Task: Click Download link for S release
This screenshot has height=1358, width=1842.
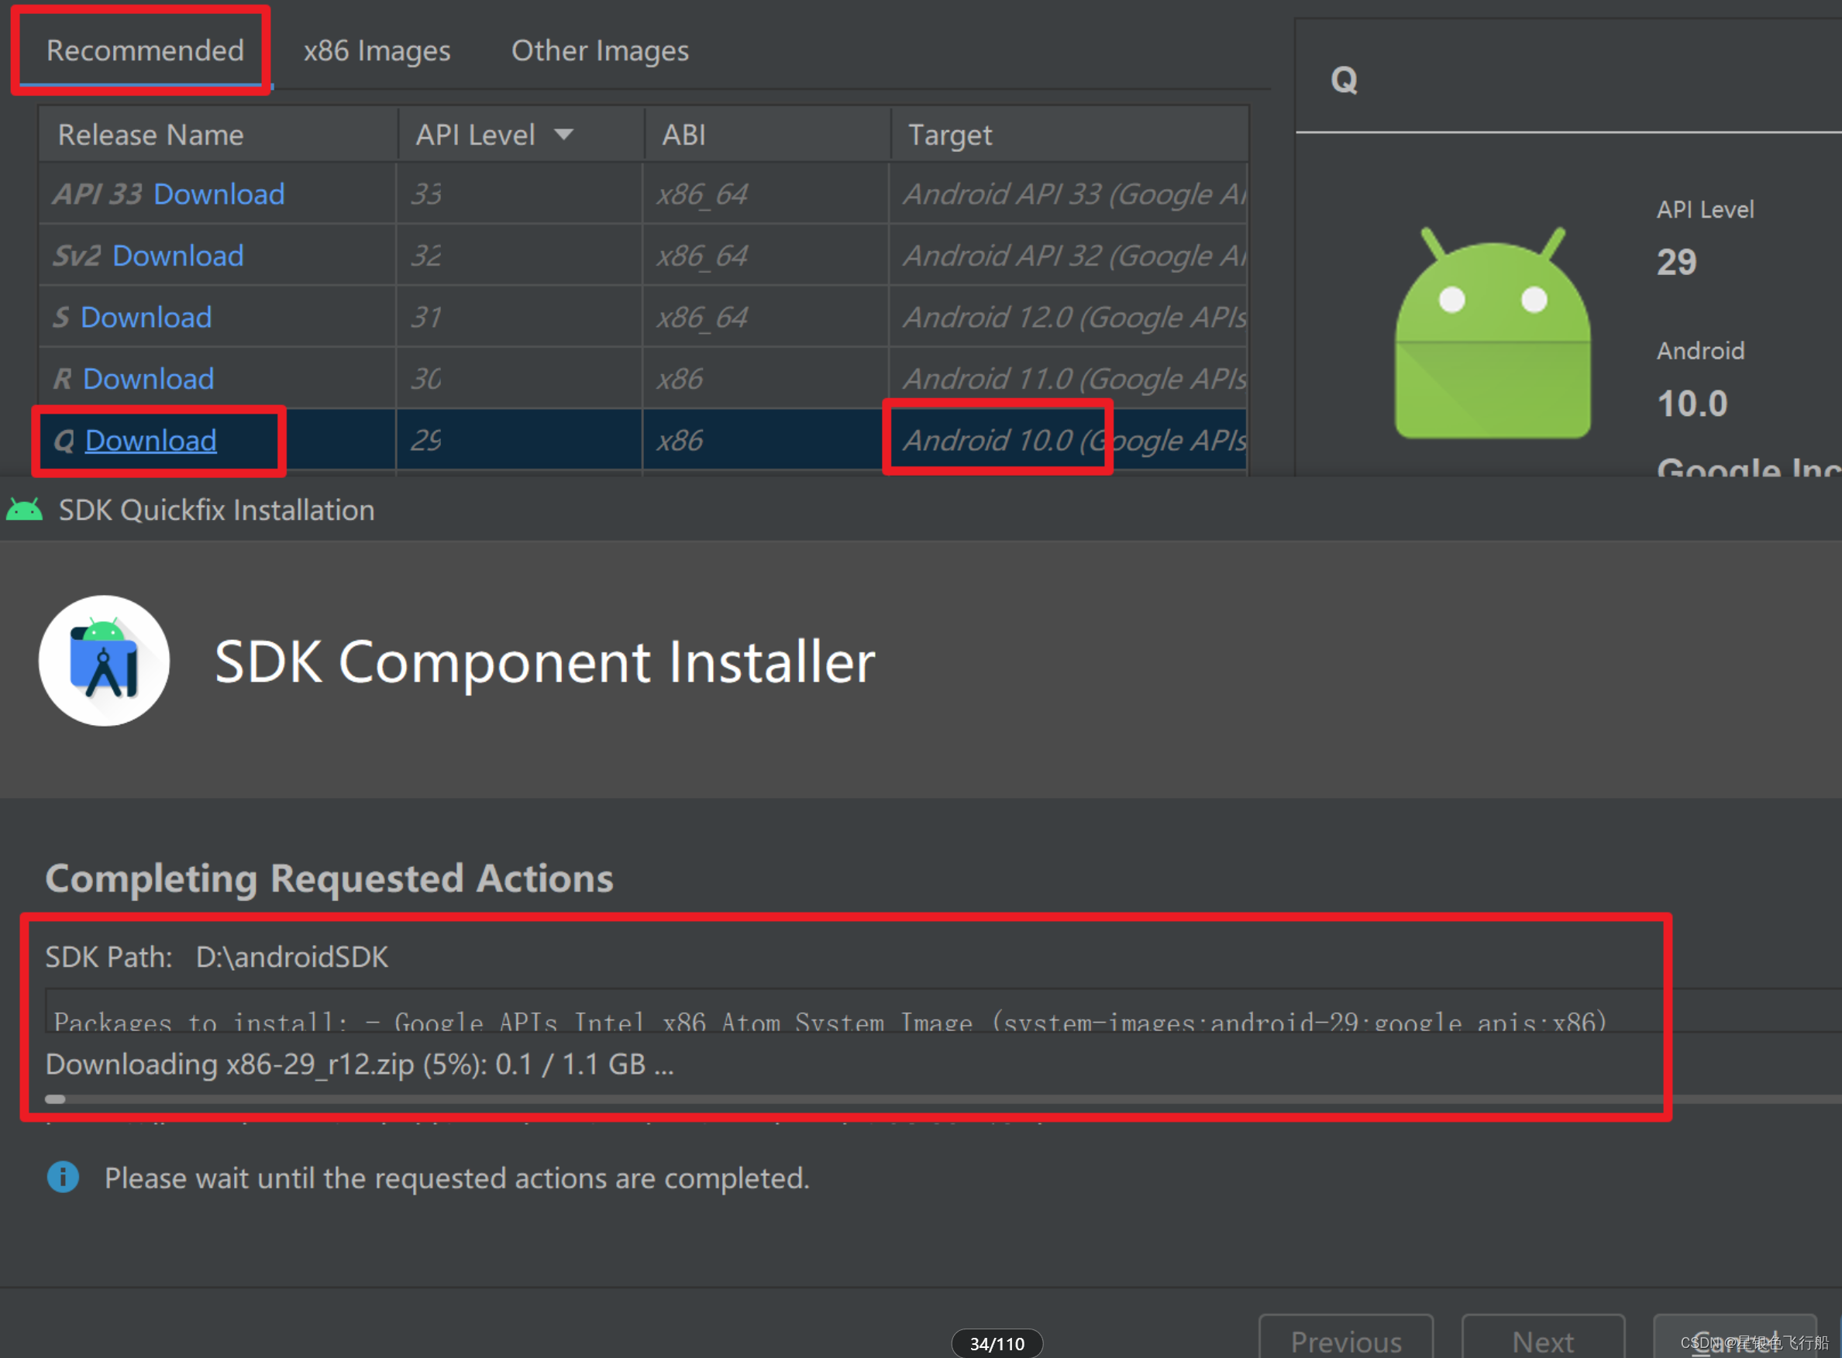Action: (x=146, y=318)
